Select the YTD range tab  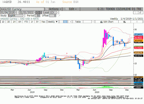pos(26,22)
